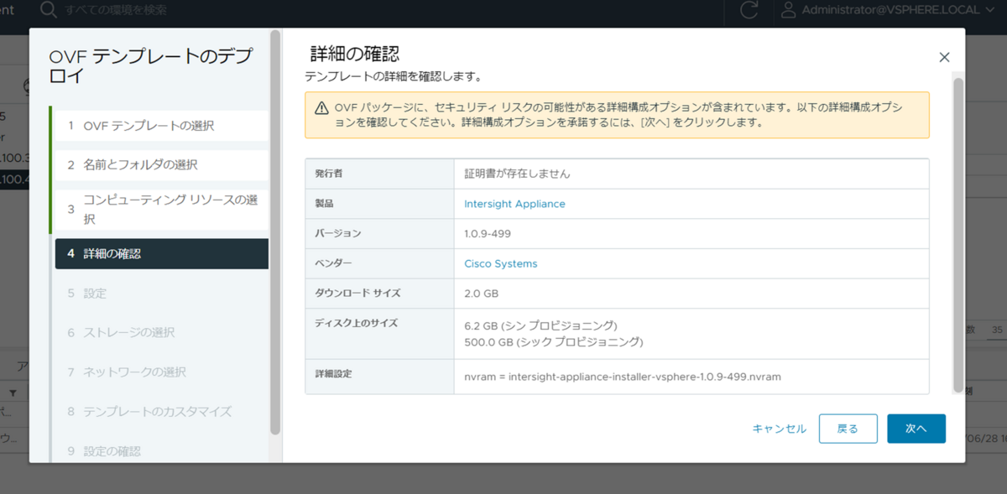Select step 5 設定

click(160, 294)
